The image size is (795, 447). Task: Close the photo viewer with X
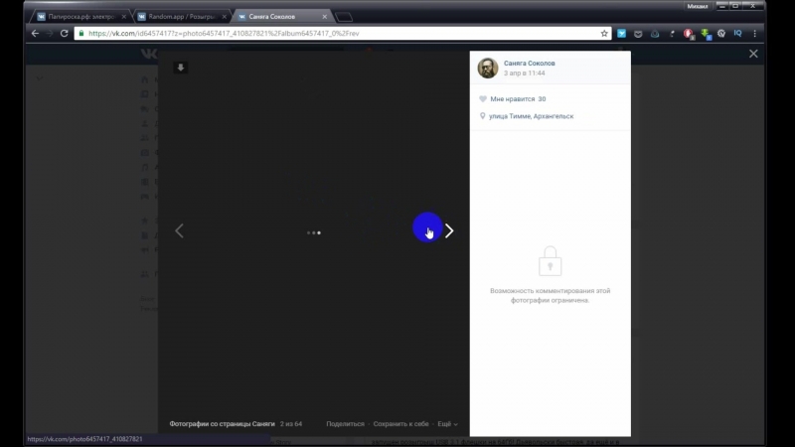[x=753, y=54]
